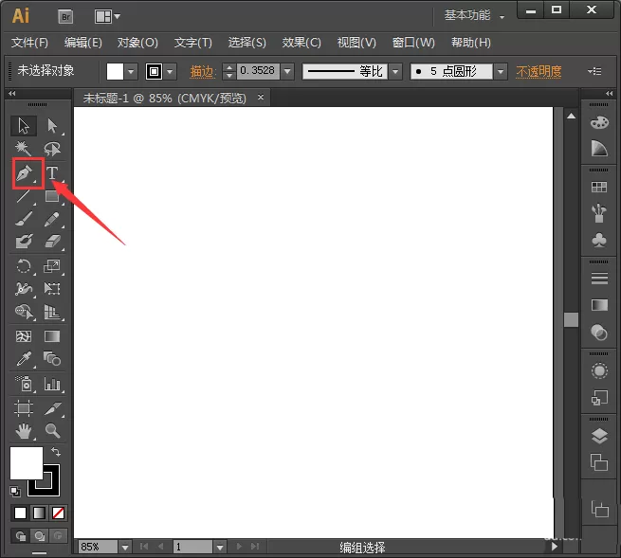This screenshot has width=621, height=558.
Task: Open the 窗口(W) menu
Action: point(413,43)
